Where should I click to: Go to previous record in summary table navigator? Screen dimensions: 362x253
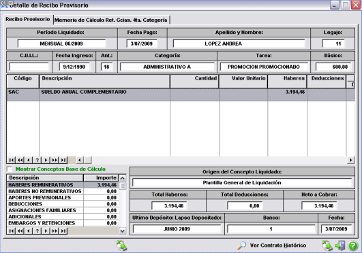(29, 231)
